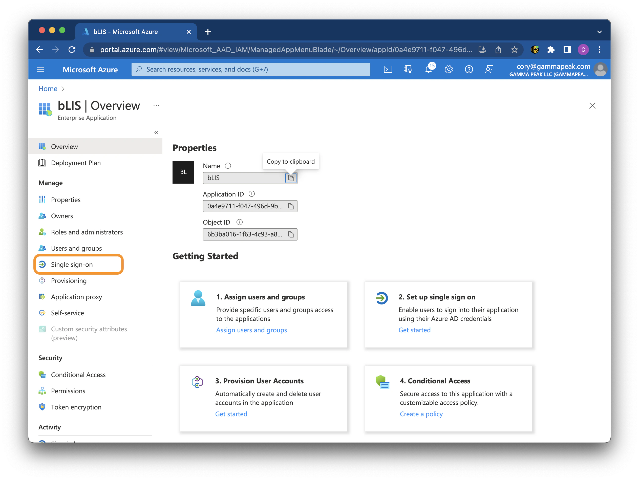This screenshot has height=480, width=639.
Task: Open the directories and subscriptions filter icon
Action: (x=408, y=69)
